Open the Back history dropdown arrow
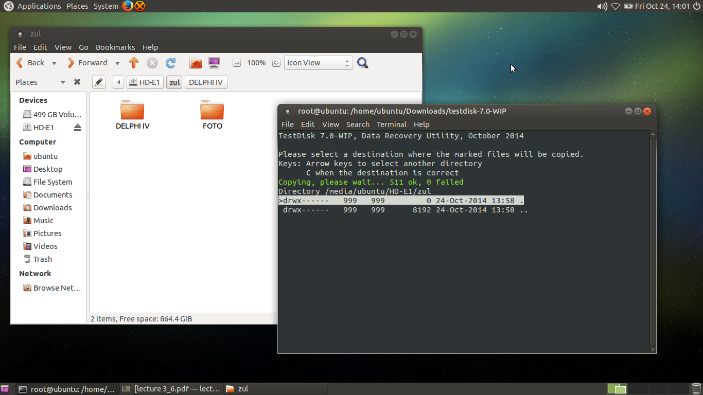 54,63
